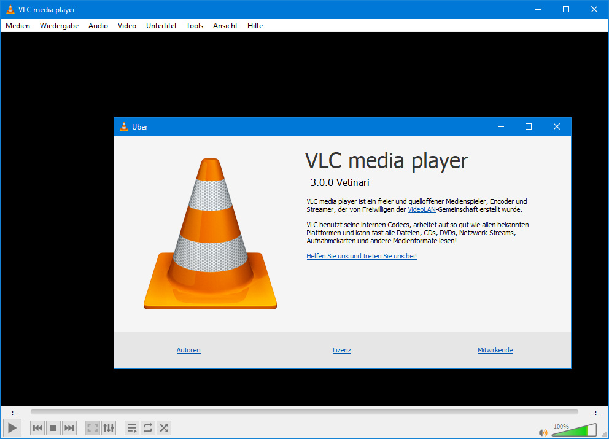Click the 'VLC media player' heading in dialog
The image size is (609, 439).
[386, 161]
